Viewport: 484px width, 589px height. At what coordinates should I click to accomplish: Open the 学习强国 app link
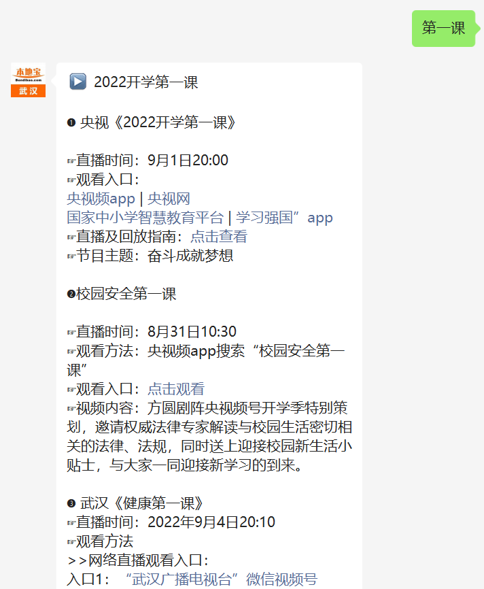284,218
